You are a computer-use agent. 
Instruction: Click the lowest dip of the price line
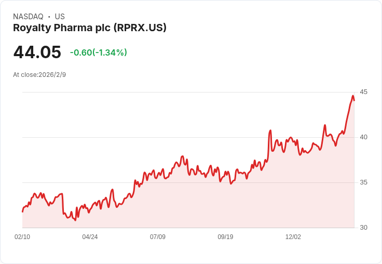75,220
